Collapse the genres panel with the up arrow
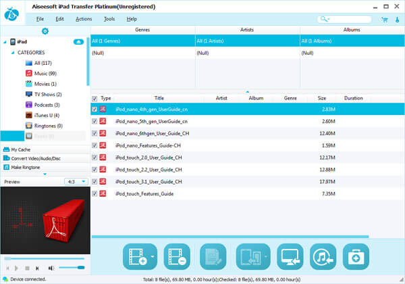The width and height of the screenshot is (405, 284). point(248,92)
